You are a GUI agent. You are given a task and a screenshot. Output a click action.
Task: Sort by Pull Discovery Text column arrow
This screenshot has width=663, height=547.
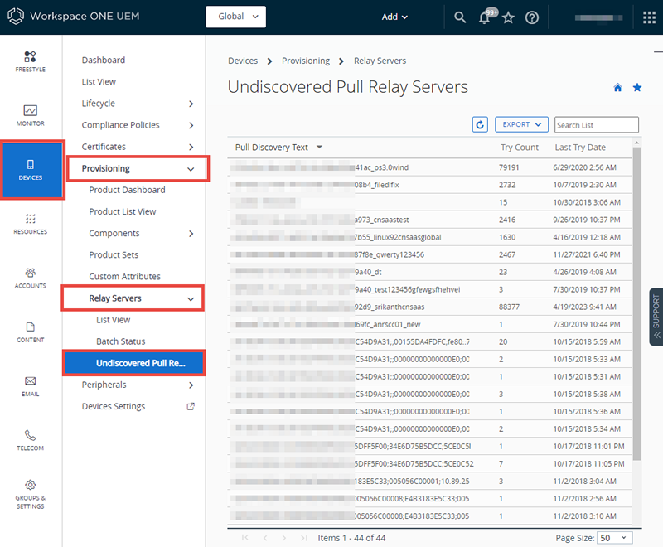tap(319, 147)
